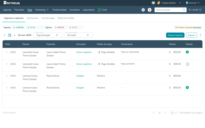This screenshot has width=205, height=128.
Task: Focus the Buscar paciente search field
Action: [x=169, y=10]
